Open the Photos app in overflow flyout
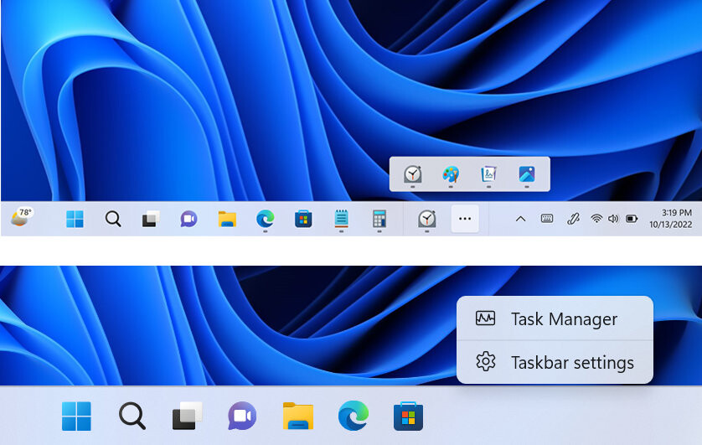 click(x=526, y=174)
